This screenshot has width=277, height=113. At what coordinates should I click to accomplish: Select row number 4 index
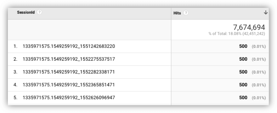click(15, 85)
